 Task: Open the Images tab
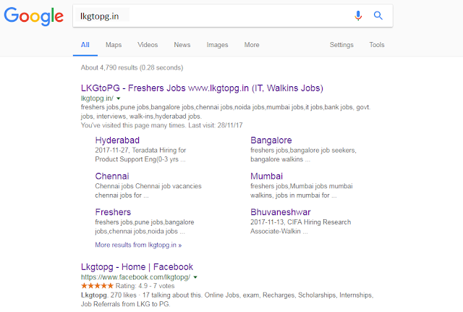(217, 45)
